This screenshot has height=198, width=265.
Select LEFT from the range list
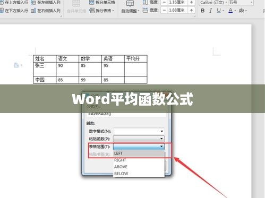[139, 153]
